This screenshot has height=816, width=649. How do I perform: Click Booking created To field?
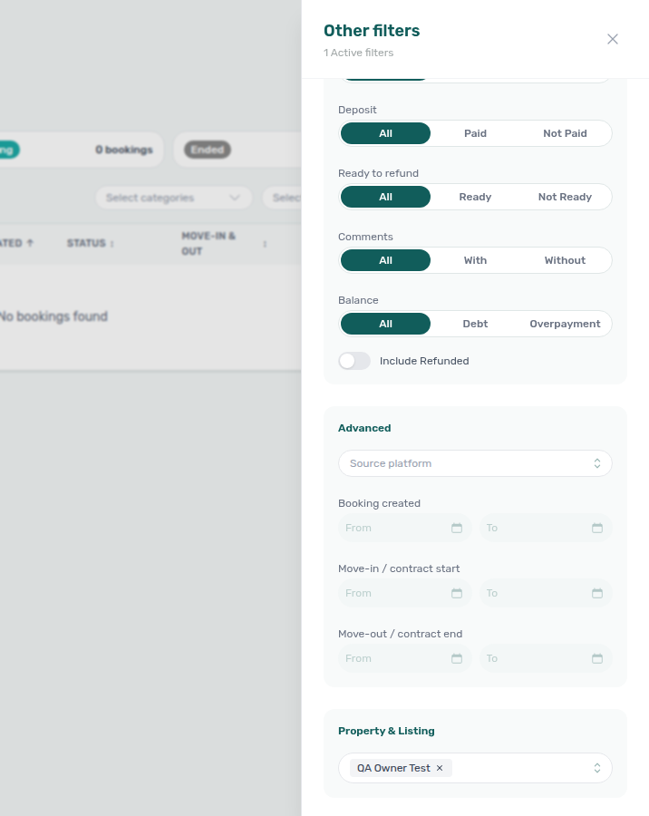click(x=546, y=528)
